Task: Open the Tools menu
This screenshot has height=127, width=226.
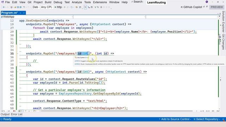Action: (87, 2)
